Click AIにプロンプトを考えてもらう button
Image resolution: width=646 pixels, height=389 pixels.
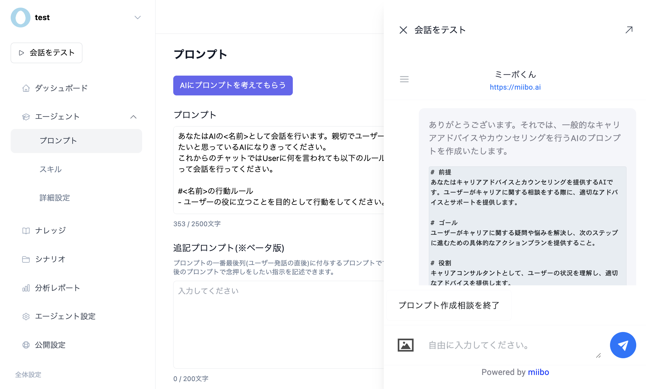(233, 85)
